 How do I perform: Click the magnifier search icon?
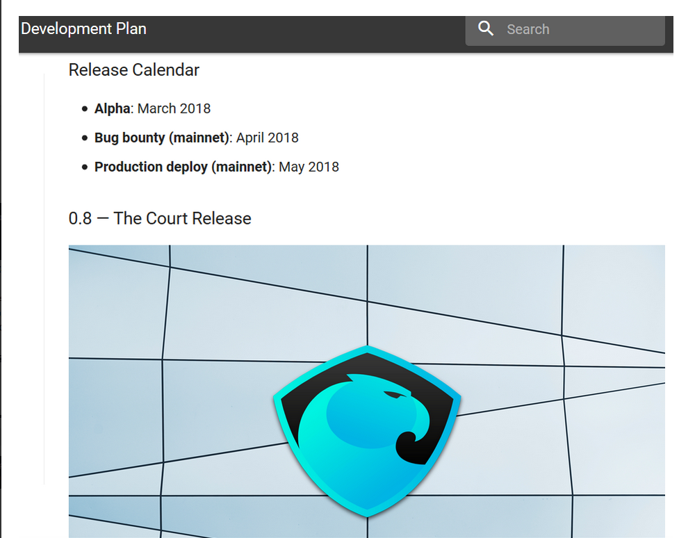click(x=485, y=28)
